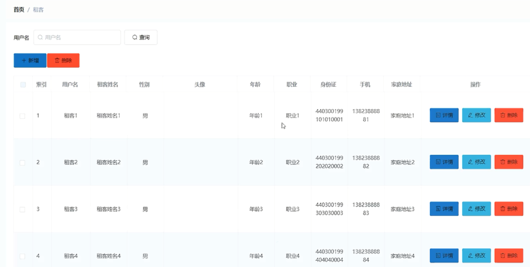Image resolution: width=530 pixels, height=267 pixels.
Task: Click the 租客姓名 column header
Action: coord(108,85)
